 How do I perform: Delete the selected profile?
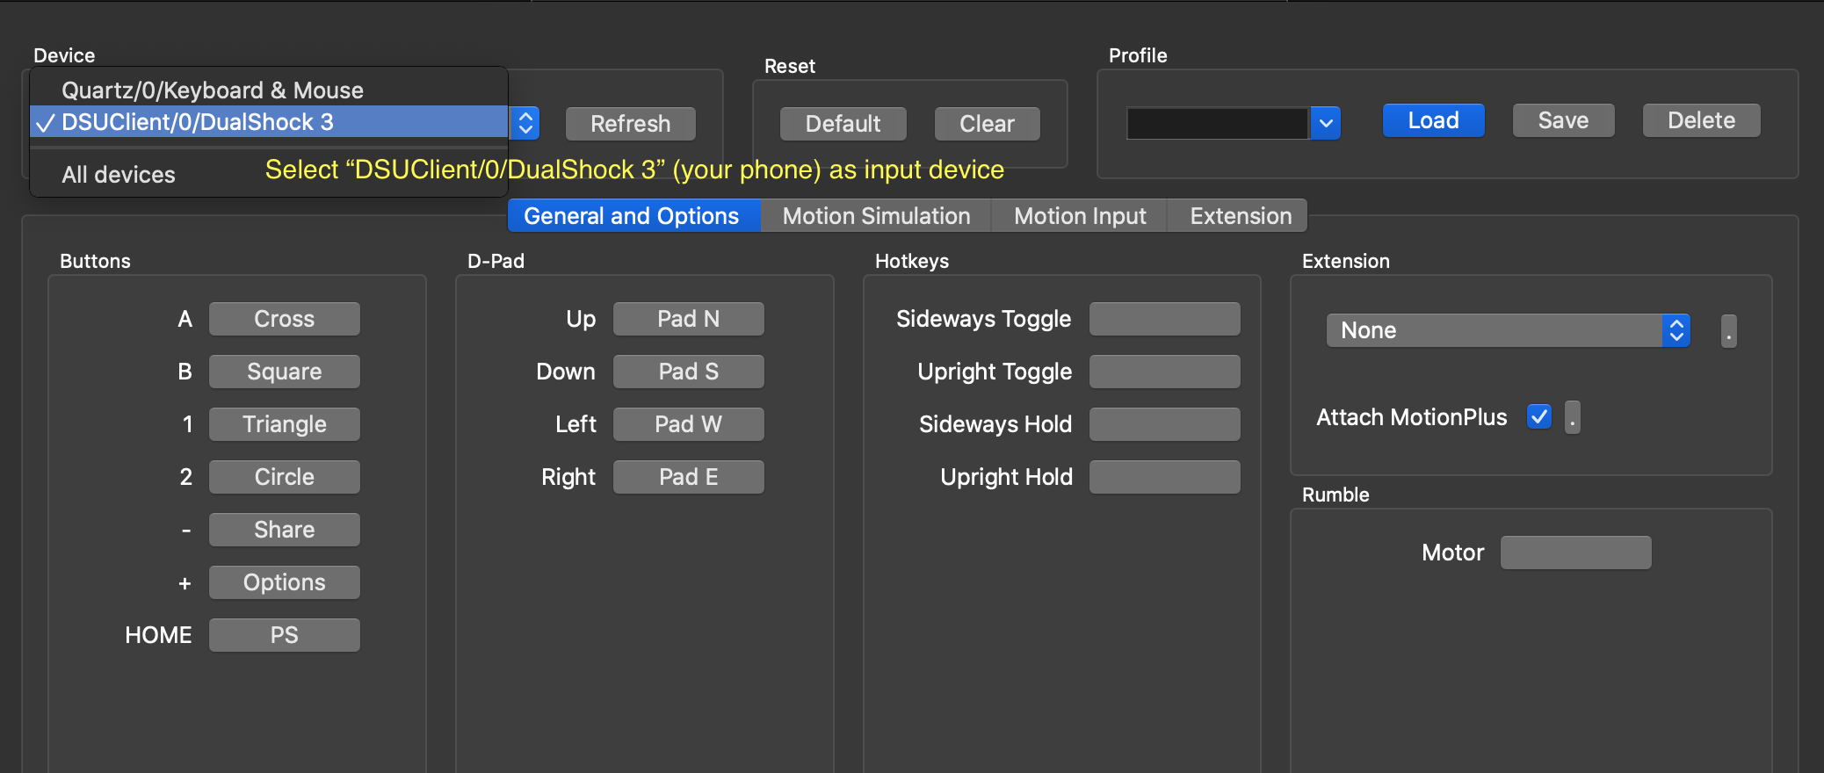pyautogui.click(x=1702, y=120)
